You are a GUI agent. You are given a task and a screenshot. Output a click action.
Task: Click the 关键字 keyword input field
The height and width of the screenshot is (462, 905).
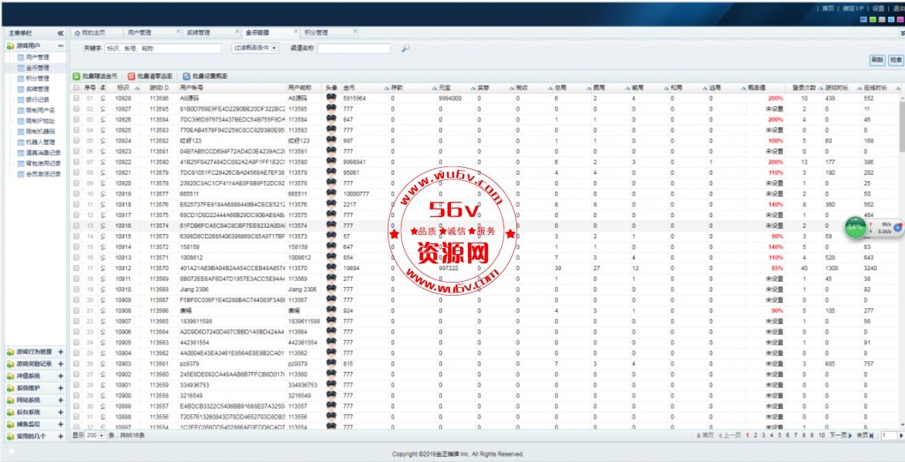(163, 49)
